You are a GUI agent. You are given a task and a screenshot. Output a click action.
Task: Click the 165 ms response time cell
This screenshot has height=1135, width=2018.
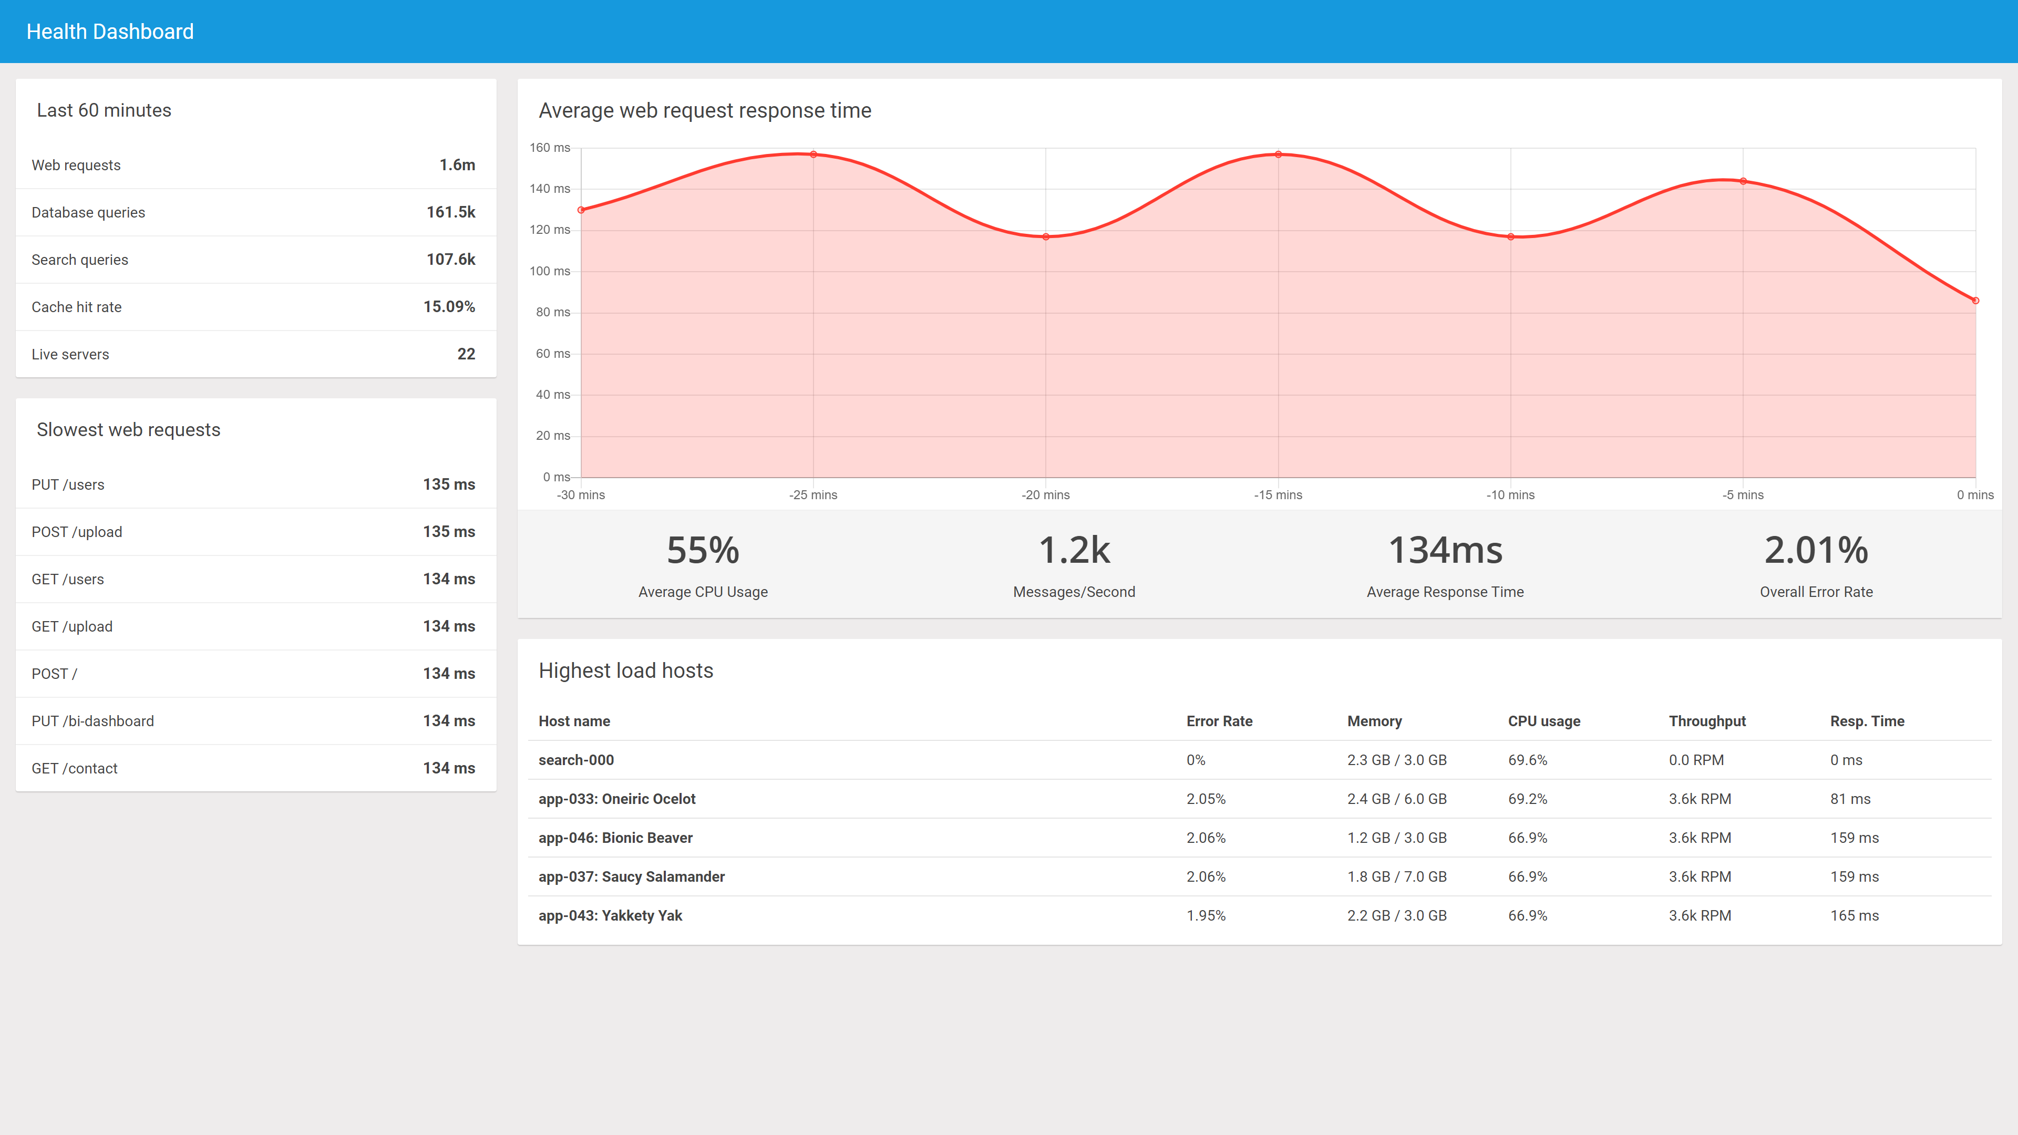click(1854, 916)
